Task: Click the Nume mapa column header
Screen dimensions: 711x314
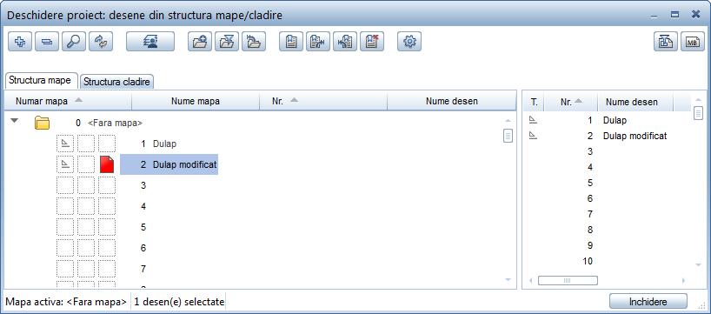Action: coord(196,101)
